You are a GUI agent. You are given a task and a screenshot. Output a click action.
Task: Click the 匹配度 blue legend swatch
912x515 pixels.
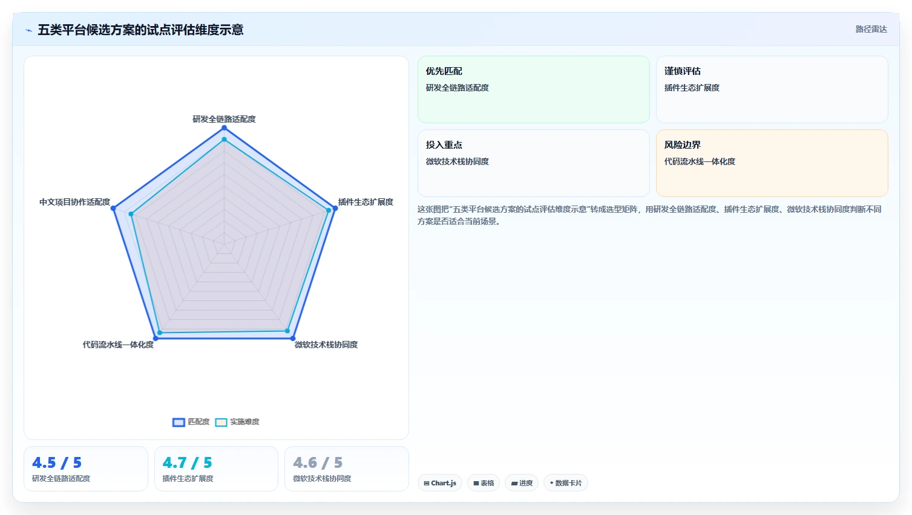tap(179, 423)
